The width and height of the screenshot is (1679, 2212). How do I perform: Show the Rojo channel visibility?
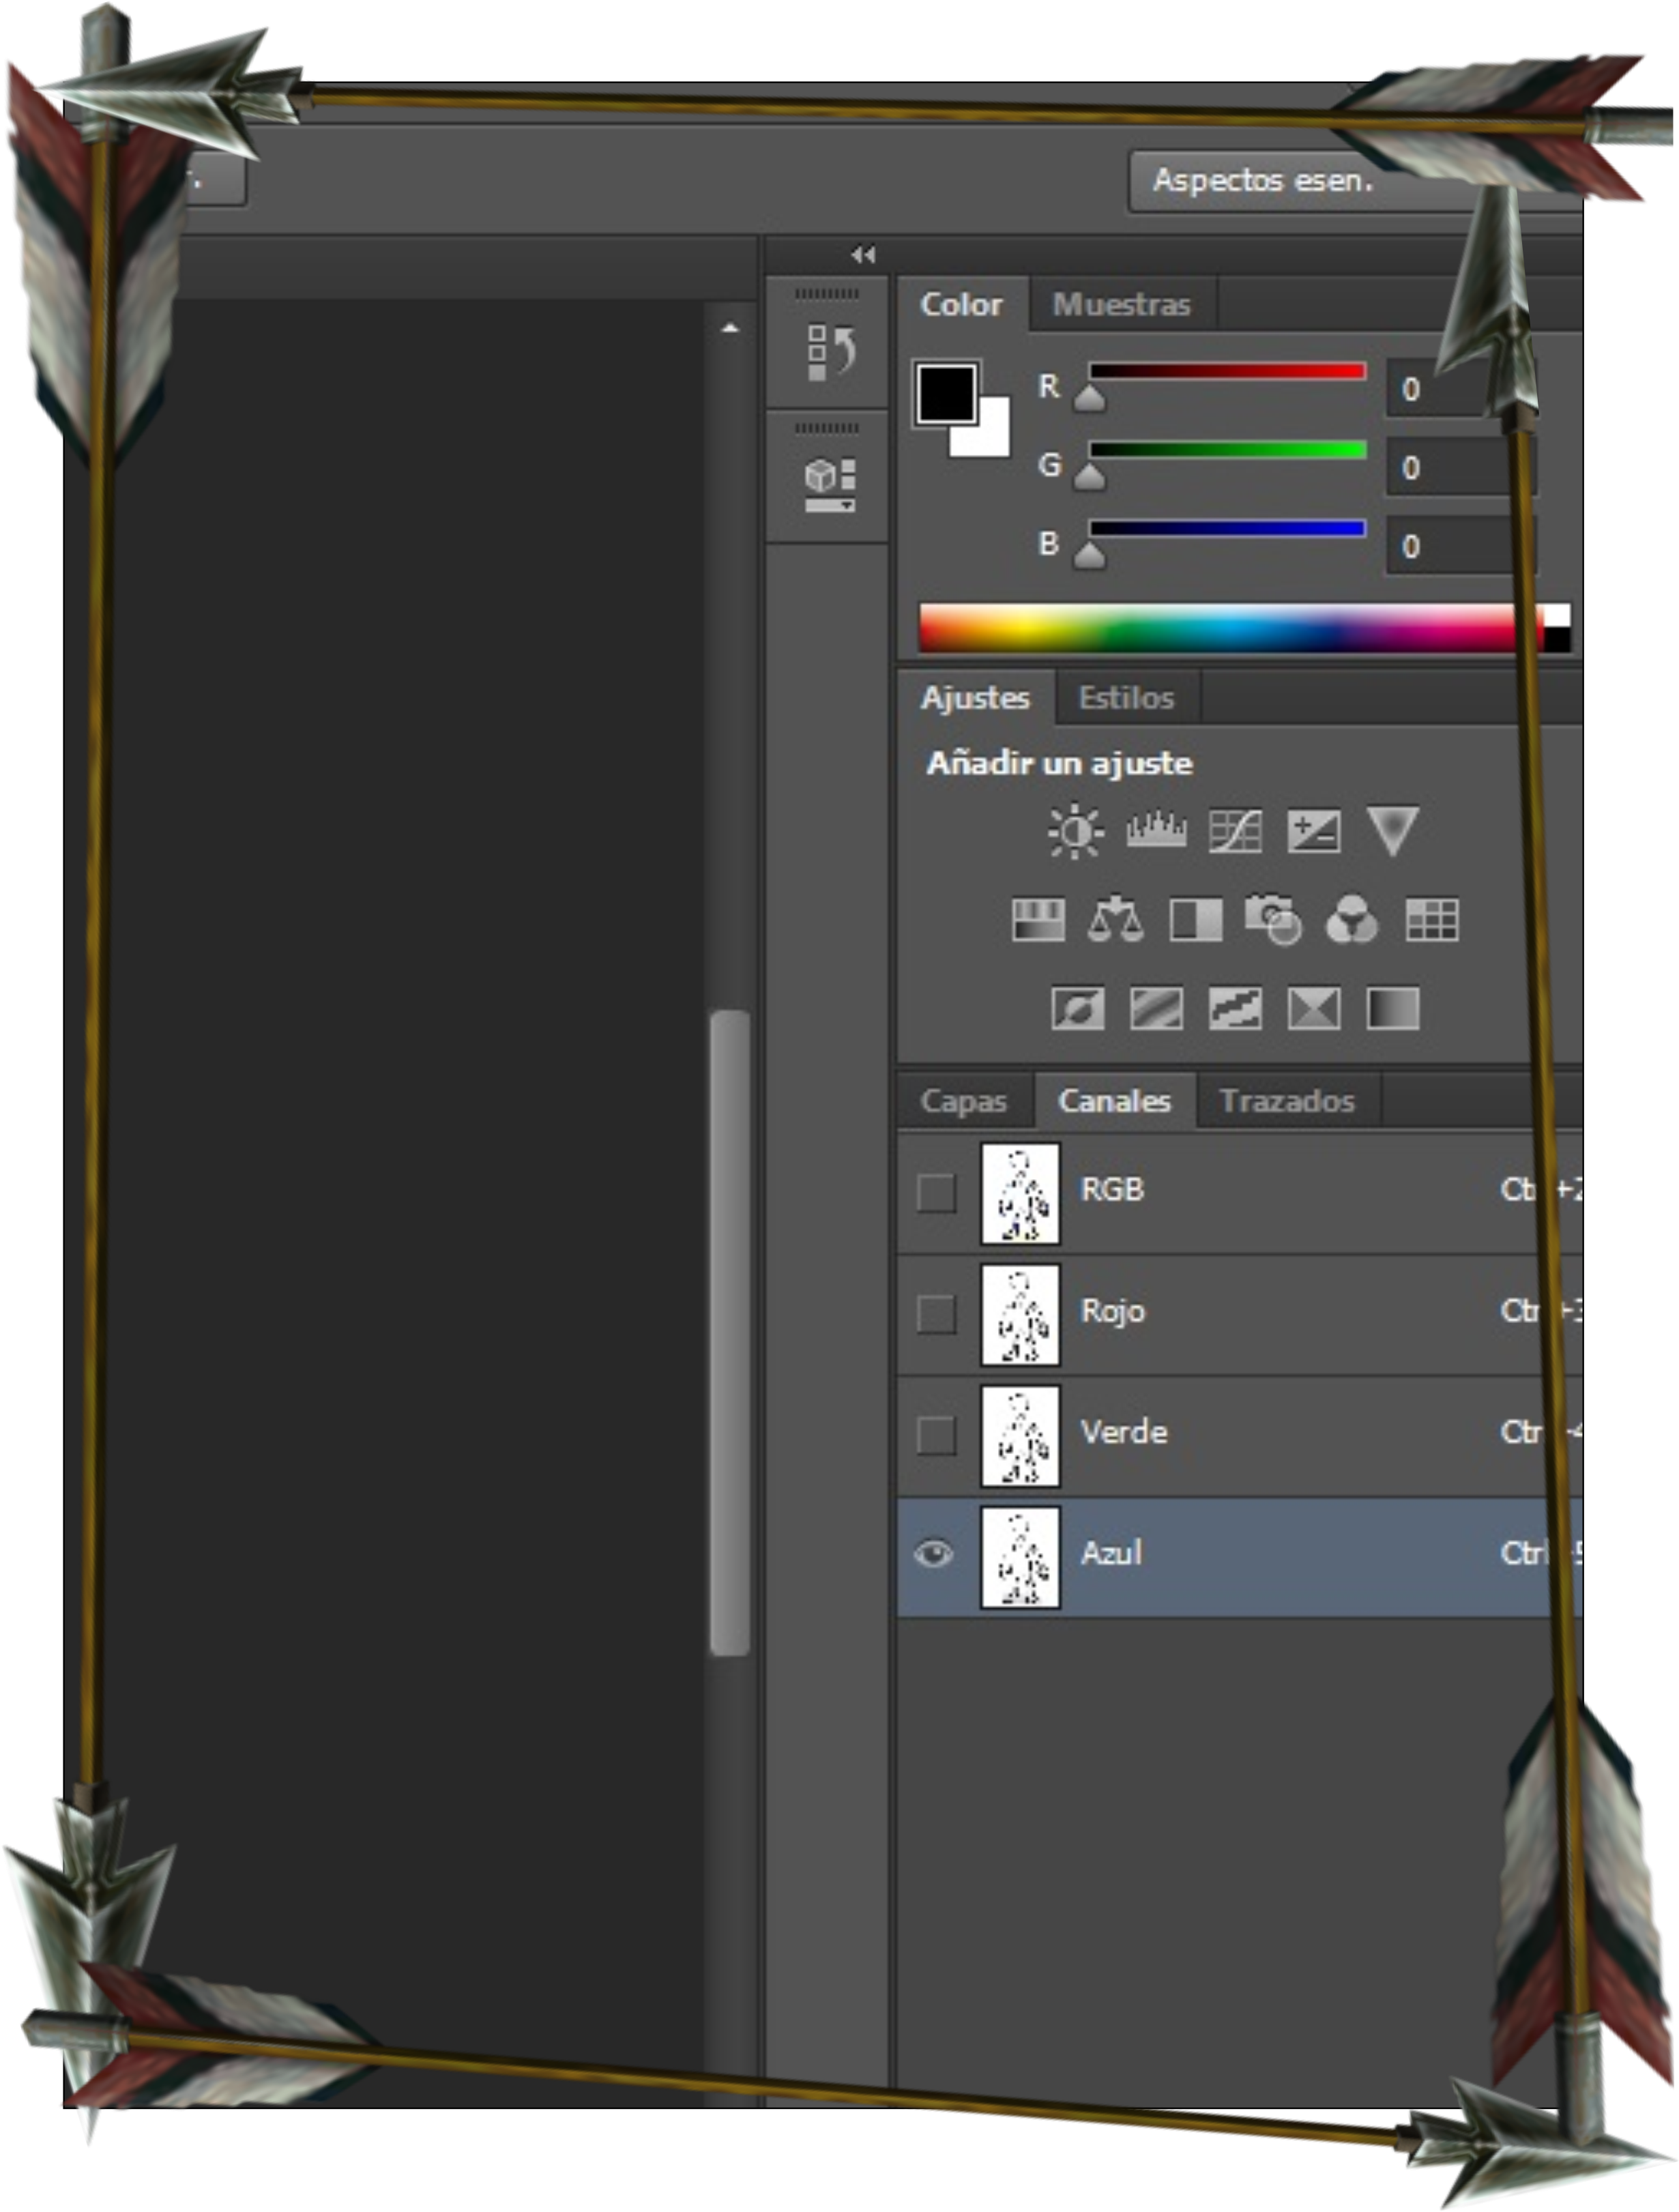coord(936,1313)
